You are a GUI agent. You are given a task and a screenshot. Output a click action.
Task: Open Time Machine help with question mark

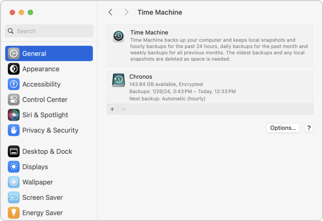click(x=309, y=128)
